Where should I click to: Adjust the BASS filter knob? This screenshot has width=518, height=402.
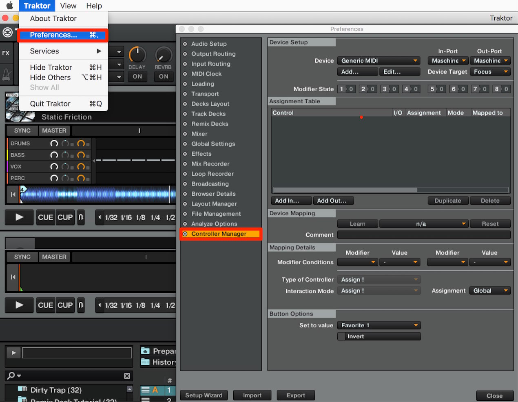tap(65, 155)
